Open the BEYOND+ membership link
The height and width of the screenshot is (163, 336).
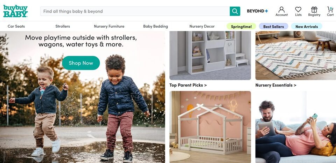257,11
